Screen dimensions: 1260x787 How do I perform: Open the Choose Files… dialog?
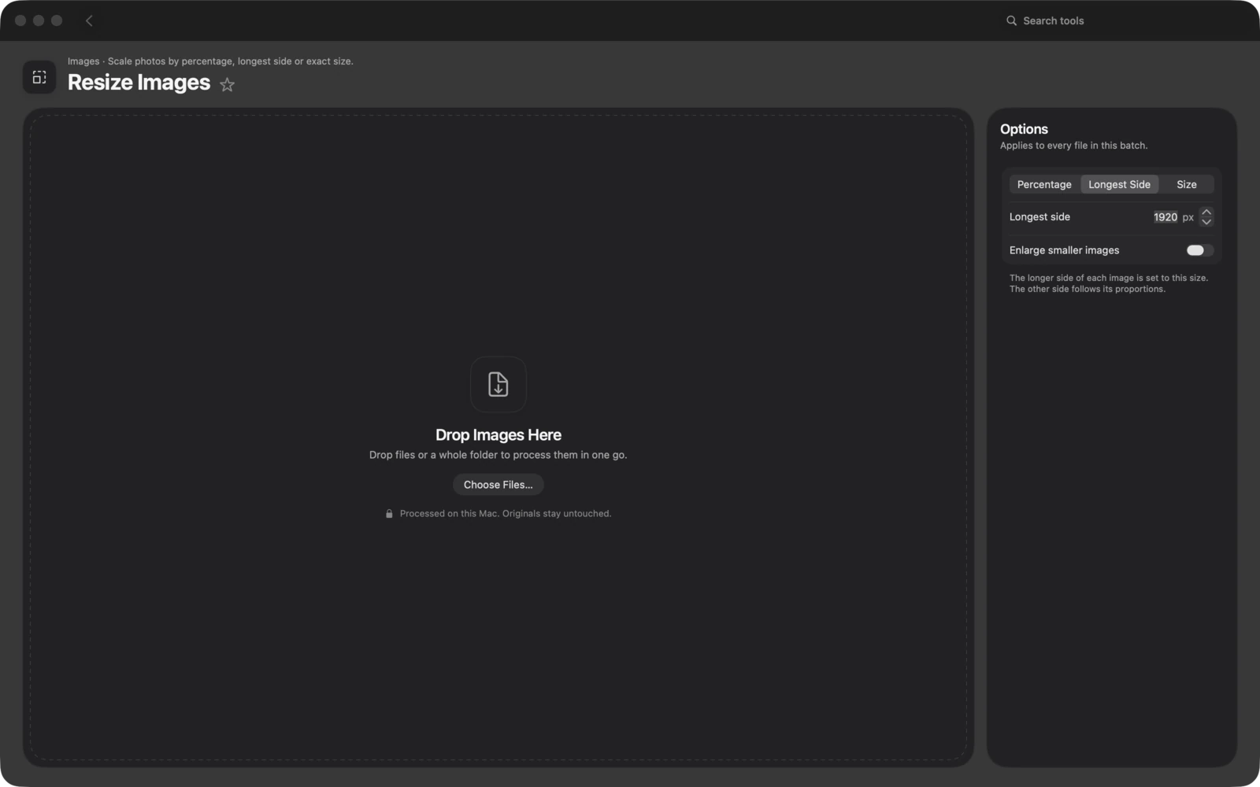pos(498,485)
